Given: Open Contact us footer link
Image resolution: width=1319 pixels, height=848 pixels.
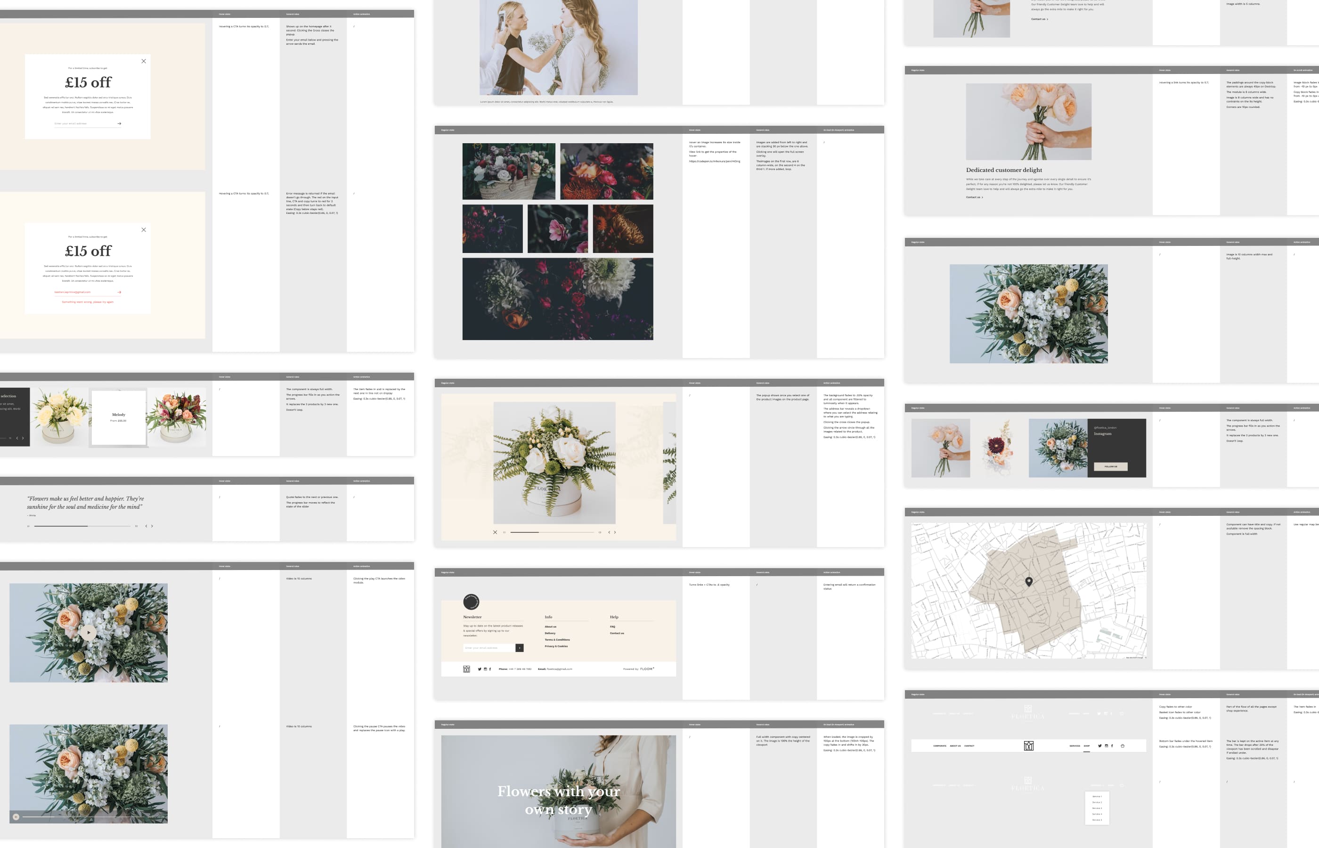Looking at the screenshot, I should [617, 633].
